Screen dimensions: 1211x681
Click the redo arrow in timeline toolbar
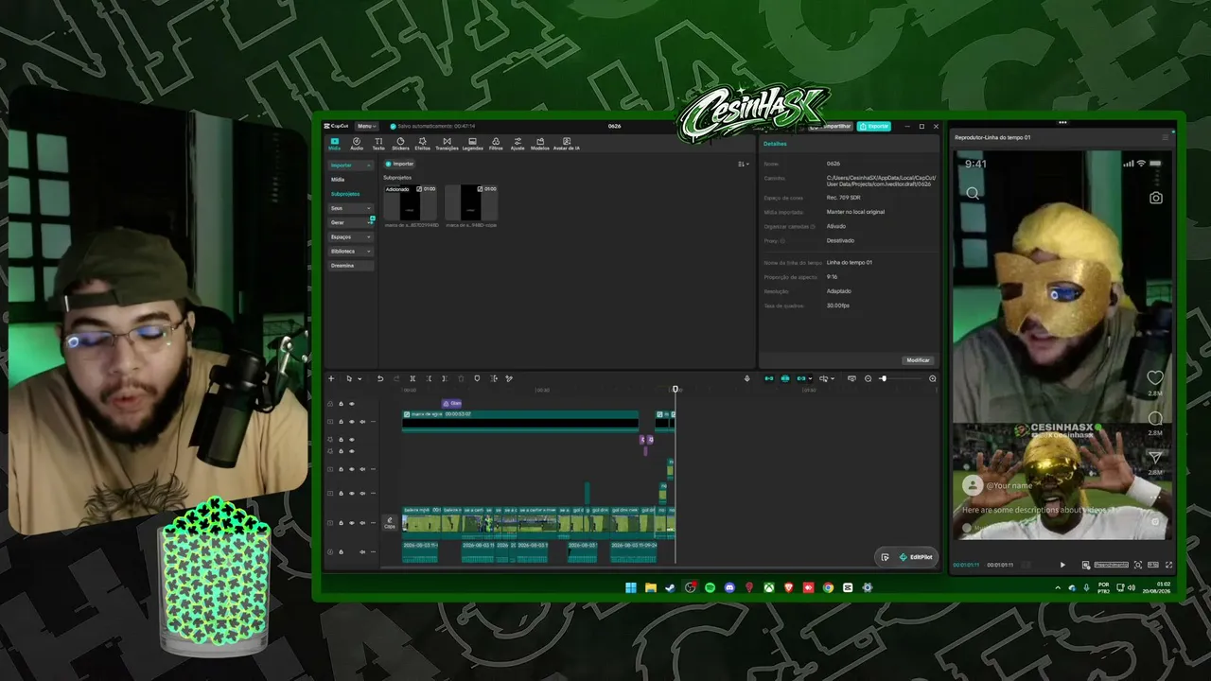click(396, 378)
